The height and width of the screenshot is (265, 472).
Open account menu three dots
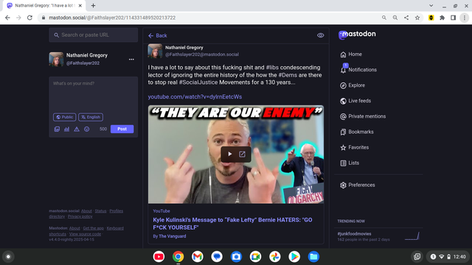coord(131,60)
